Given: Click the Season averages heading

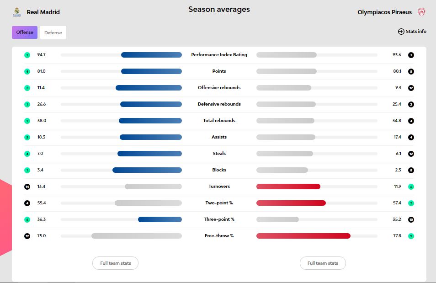Looking at the screenshot, I should point(219,10).
